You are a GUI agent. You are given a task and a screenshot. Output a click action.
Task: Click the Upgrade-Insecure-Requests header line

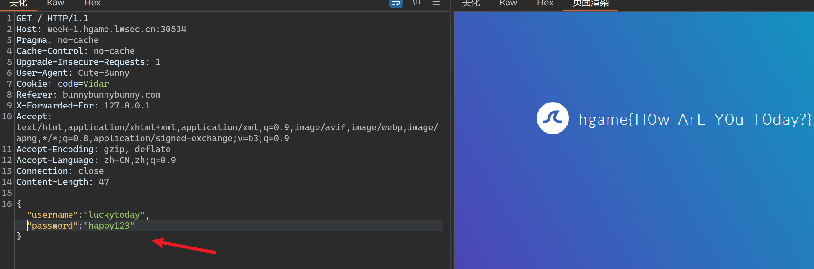click(x=88, y=62)
